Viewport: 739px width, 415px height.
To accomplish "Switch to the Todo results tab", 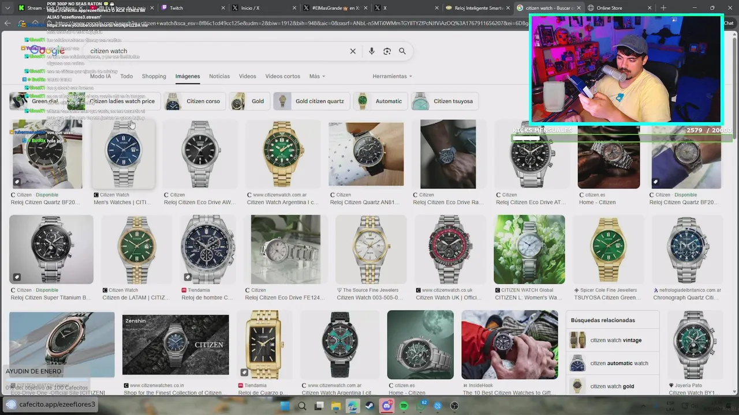I will coord(126,76).
